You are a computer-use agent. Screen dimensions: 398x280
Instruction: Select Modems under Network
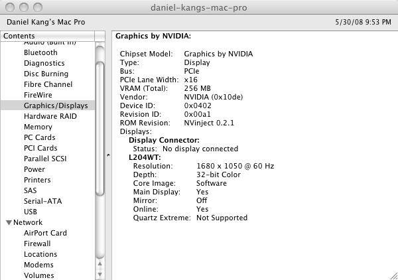38,265
